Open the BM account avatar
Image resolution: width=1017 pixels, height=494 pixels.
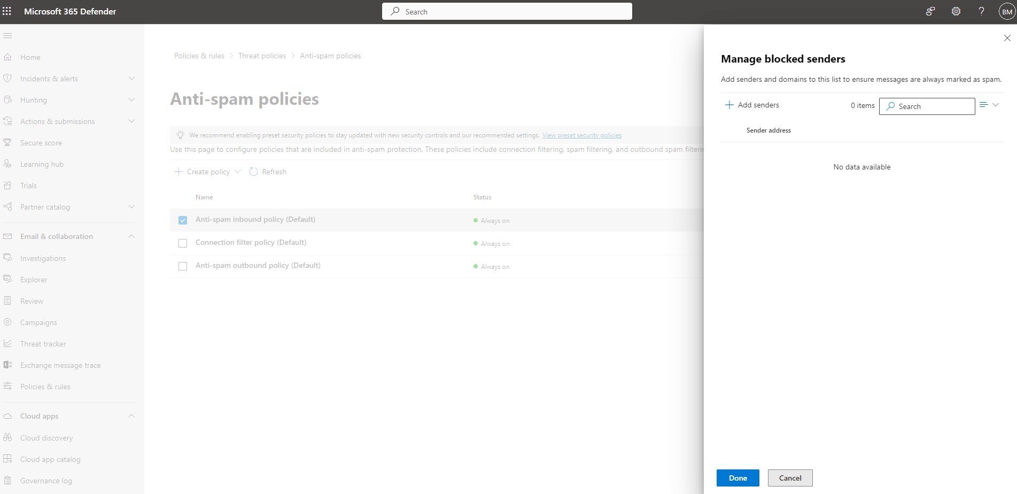(x=1007, y=12)
